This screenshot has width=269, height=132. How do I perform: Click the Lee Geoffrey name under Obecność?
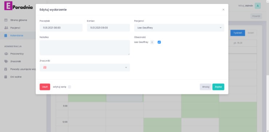tap(141, 42)
